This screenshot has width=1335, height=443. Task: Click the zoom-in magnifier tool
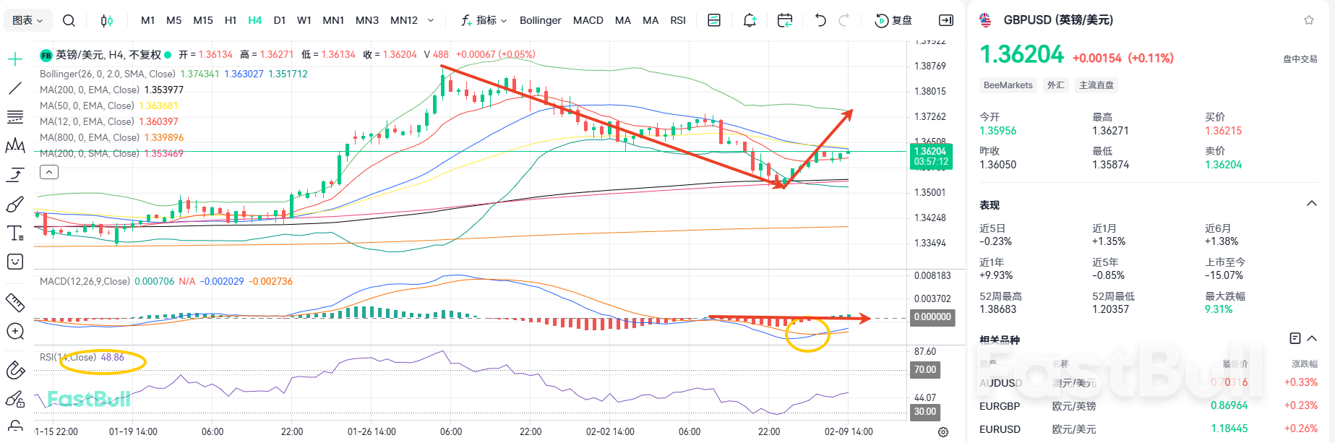pos(14,332)
